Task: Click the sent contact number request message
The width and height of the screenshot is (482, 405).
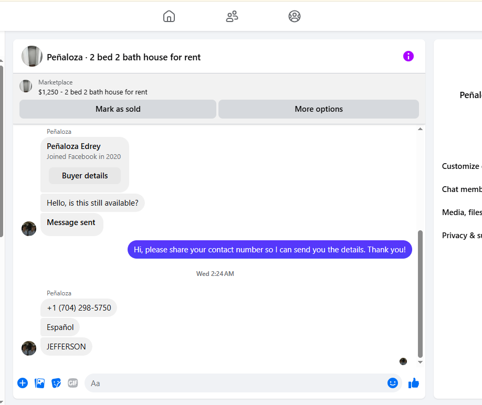Action: (269, 249)
